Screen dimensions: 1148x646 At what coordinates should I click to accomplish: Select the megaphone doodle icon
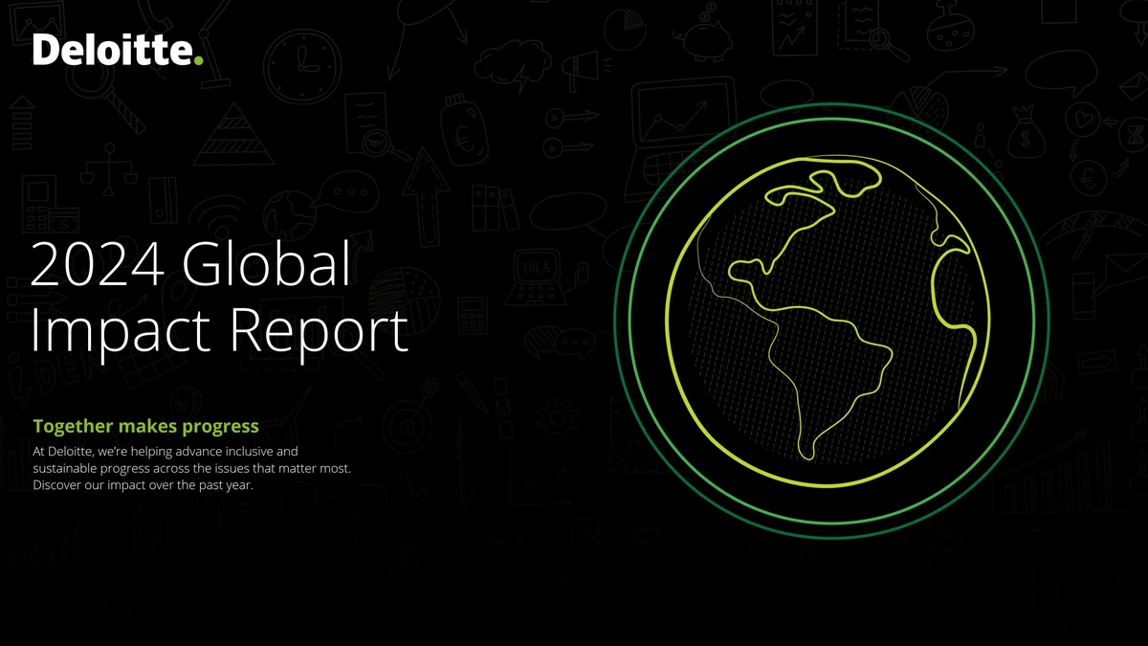click(581, 67)
